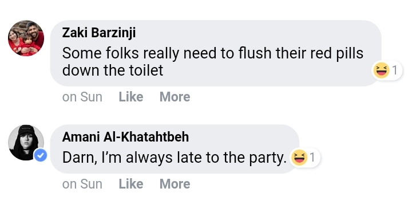
Task: Open the Amani Al-Khatahtbeh name link
Action: [125, 137]
